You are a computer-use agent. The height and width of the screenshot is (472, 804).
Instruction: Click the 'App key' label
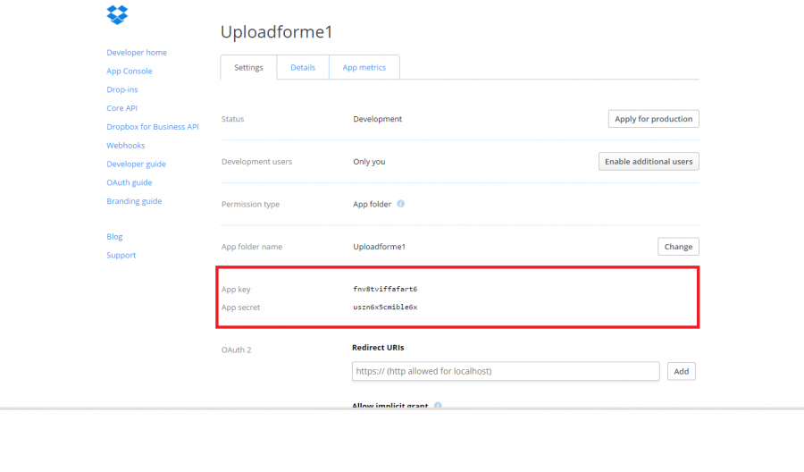[236, 290]
